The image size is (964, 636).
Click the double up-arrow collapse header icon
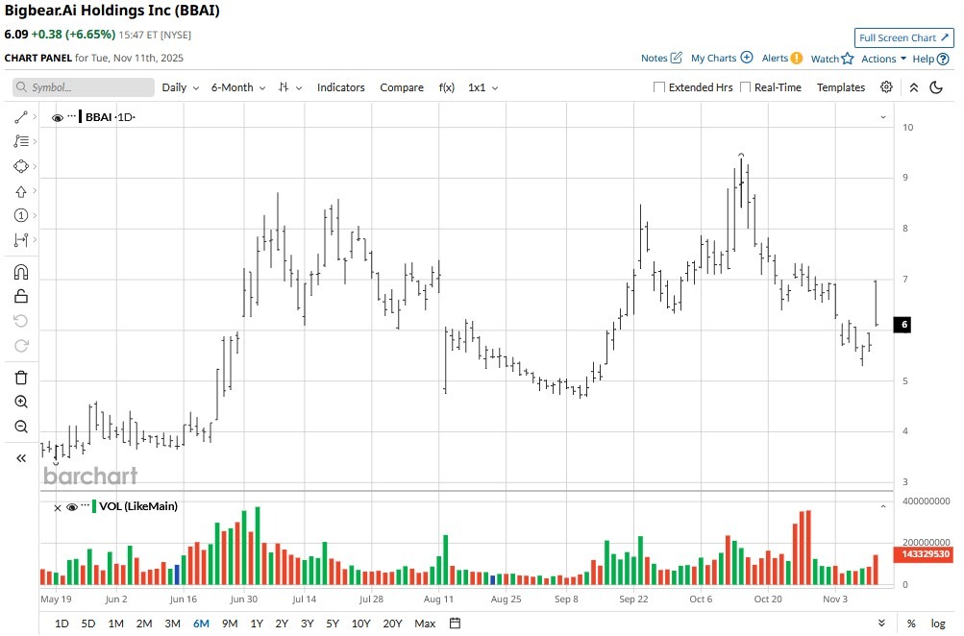point(914,87)
